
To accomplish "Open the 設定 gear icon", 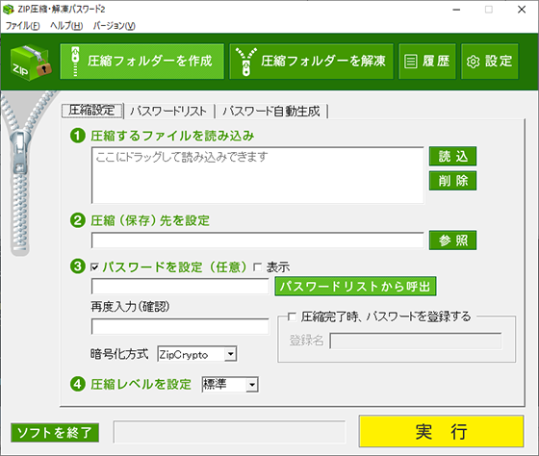I will (x=473, y=62).
